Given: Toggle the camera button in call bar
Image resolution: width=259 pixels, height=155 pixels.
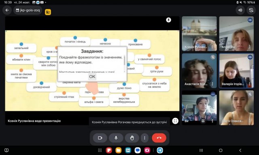Looking at the screenshot, I should (100, 138).
